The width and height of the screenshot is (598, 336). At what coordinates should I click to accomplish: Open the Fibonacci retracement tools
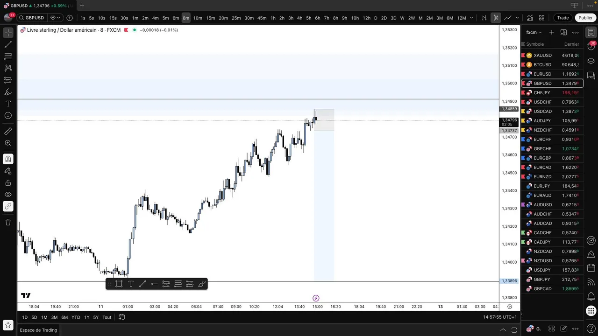click(x=8, y=56)
